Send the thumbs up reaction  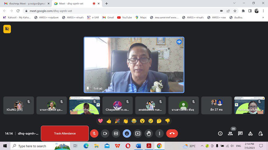109,121
